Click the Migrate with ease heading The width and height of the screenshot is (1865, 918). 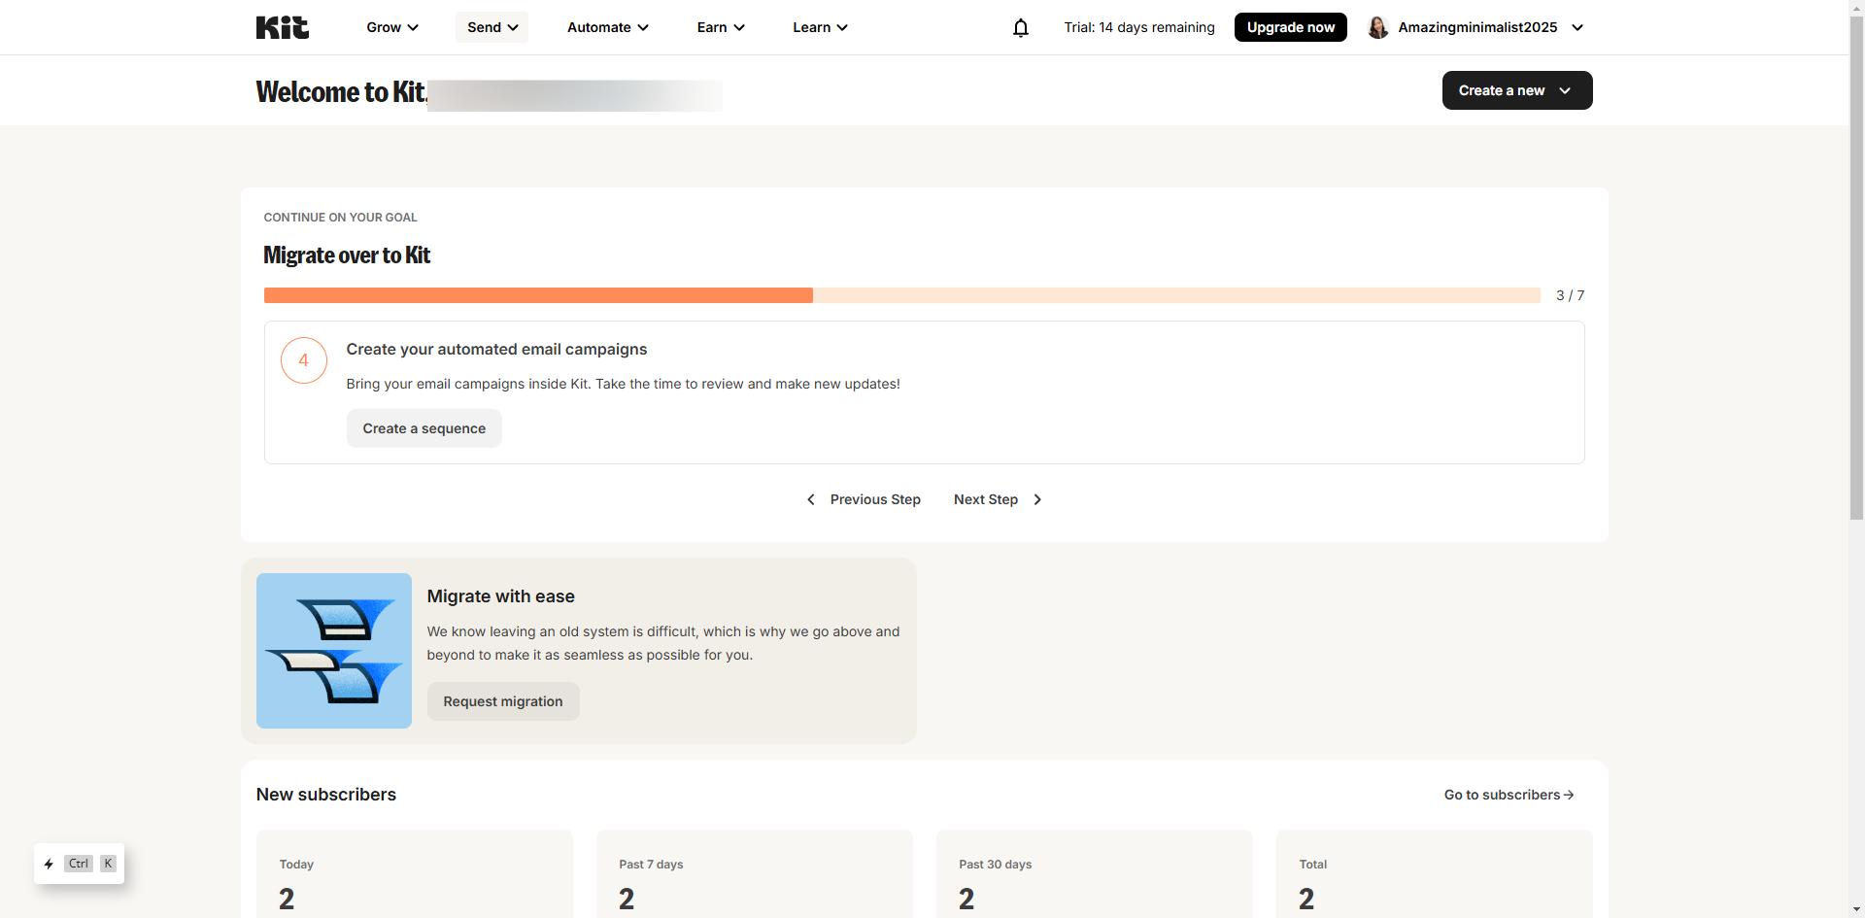click(501, 596)
